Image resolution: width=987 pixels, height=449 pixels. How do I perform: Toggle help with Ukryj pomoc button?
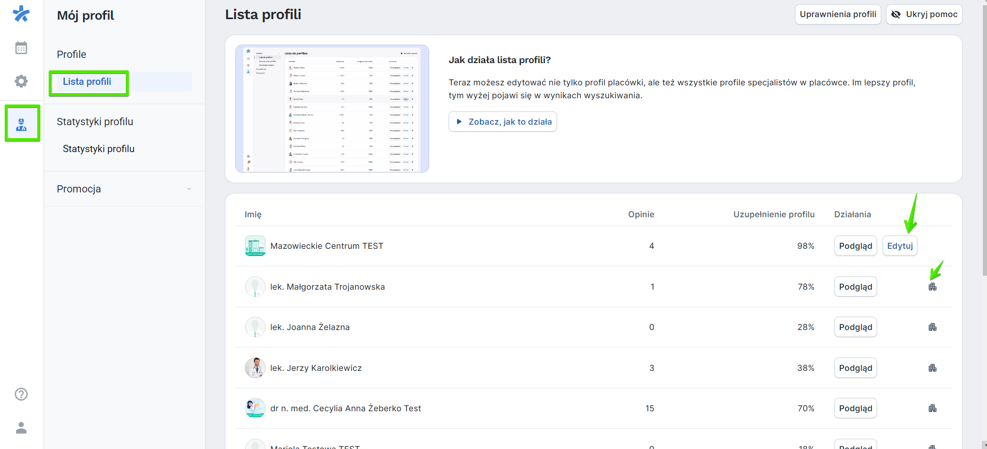(924, 14)
